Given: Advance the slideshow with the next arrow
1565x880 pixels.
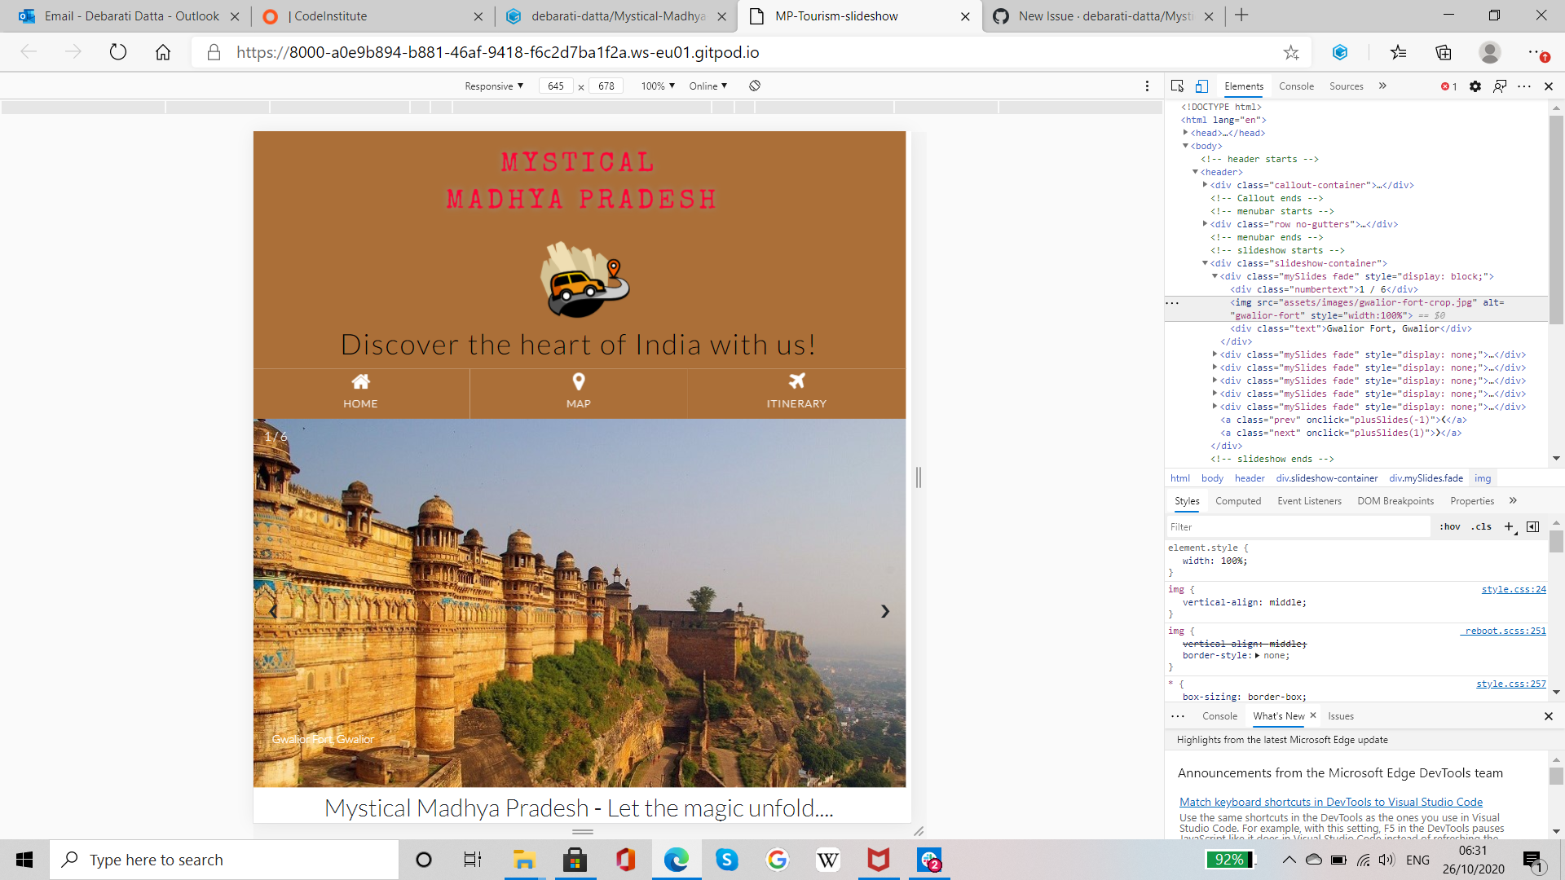Looking at the screenshot, I should [x=885, y=611].
